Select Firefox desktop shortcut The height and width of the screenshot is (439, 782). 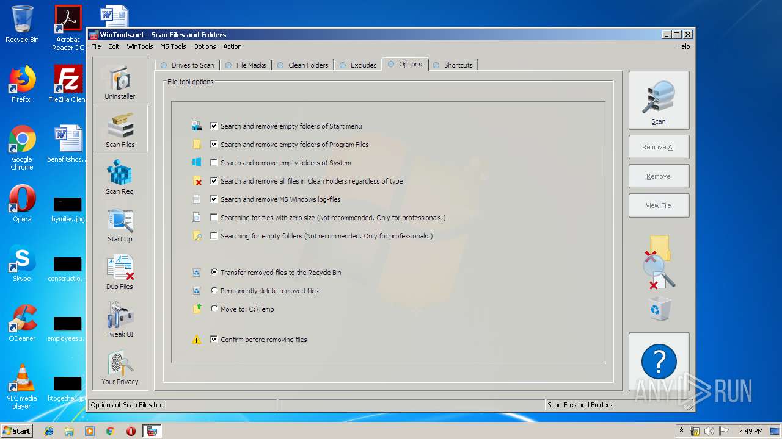point(22,84)
